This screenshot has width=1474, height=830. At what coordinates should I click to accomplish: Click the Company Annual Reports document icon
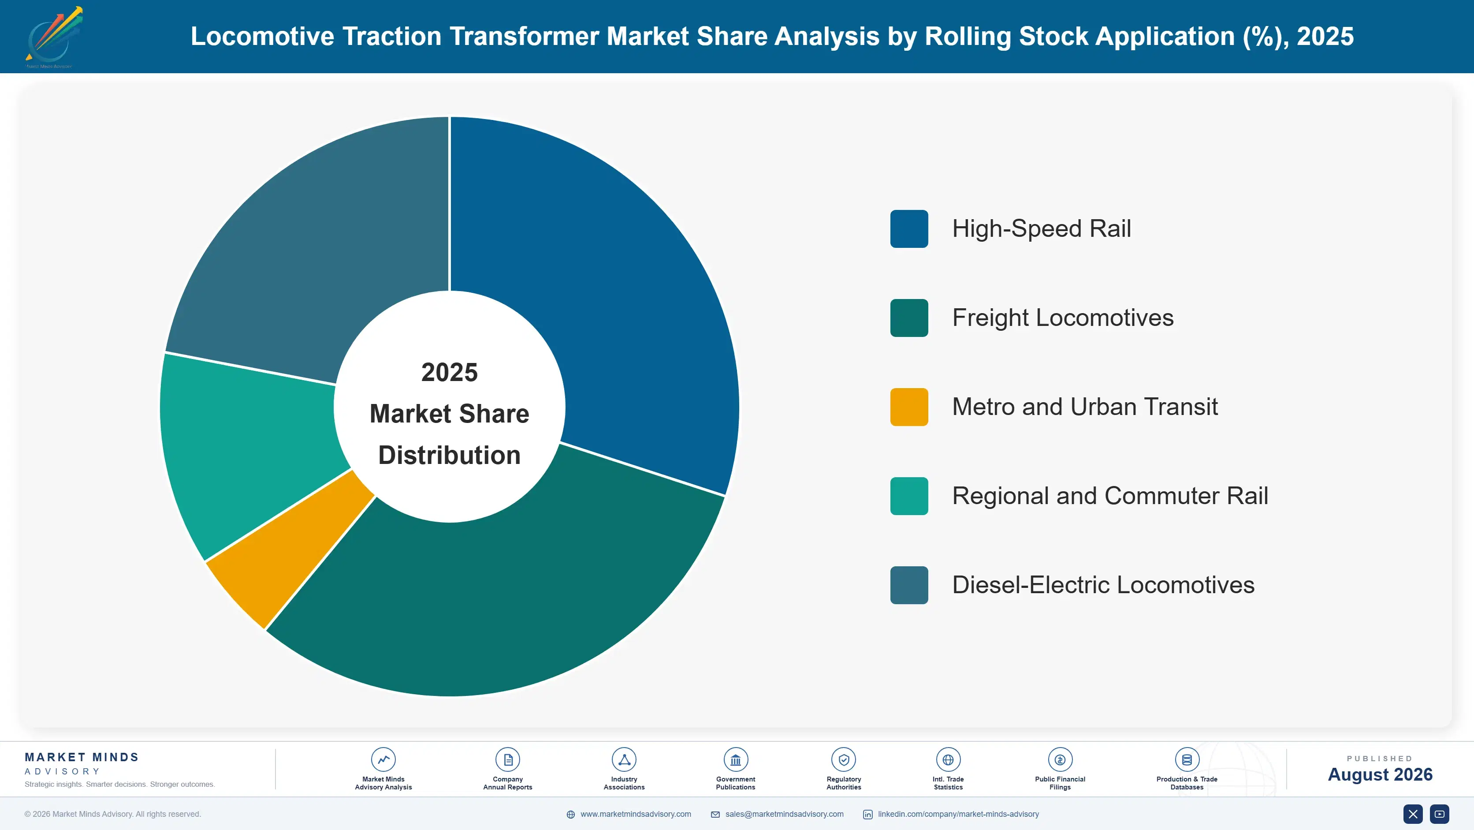[507, 759]
